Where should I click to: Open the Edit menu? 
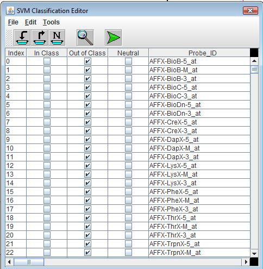point(30,22)
